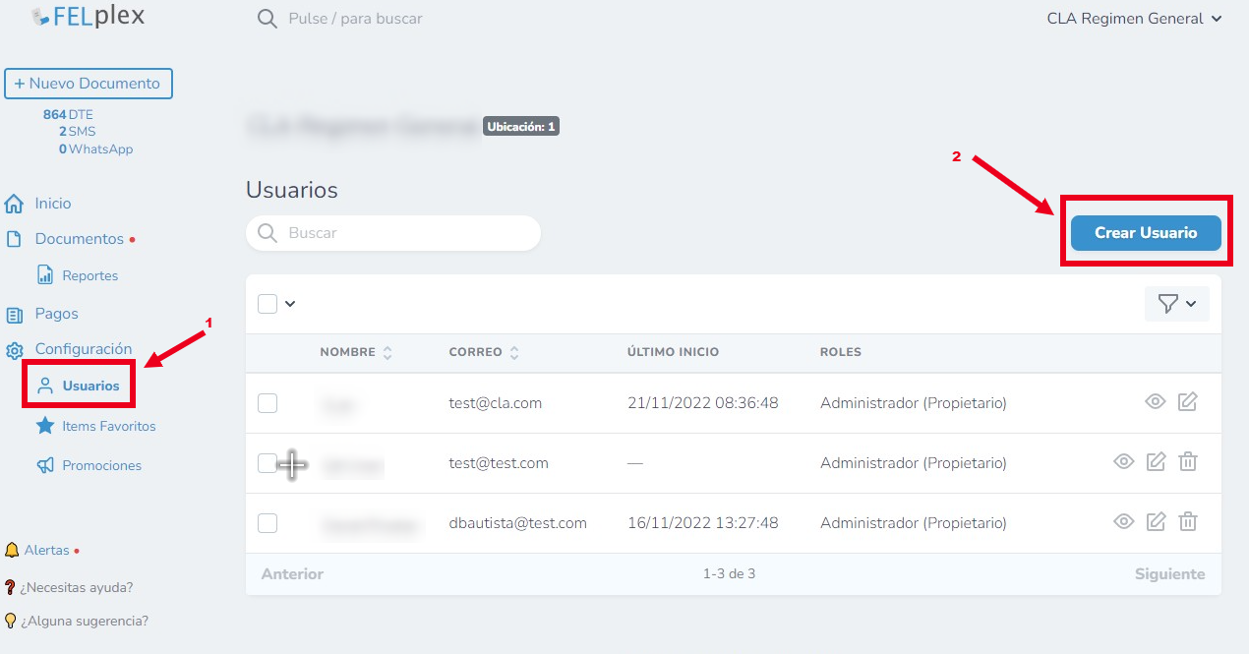Viewport: 1249px width, 654px height.
Task: Click the Nuevo Documento button
Action: (x=89, y=84)
